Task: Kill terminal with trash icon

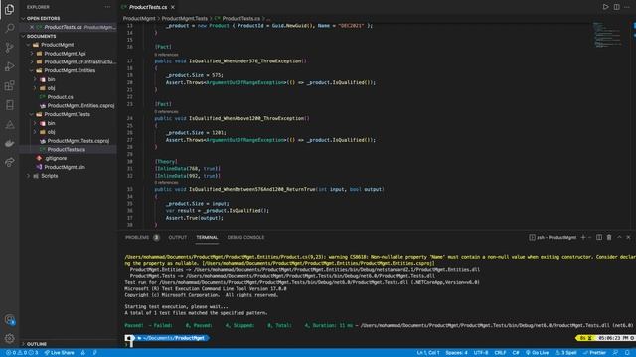Action: [609, 238]
